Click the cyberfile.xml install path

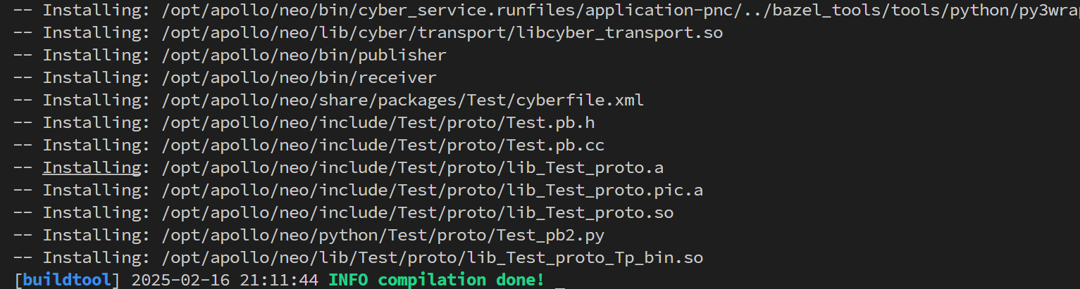(x=403, y=100)
